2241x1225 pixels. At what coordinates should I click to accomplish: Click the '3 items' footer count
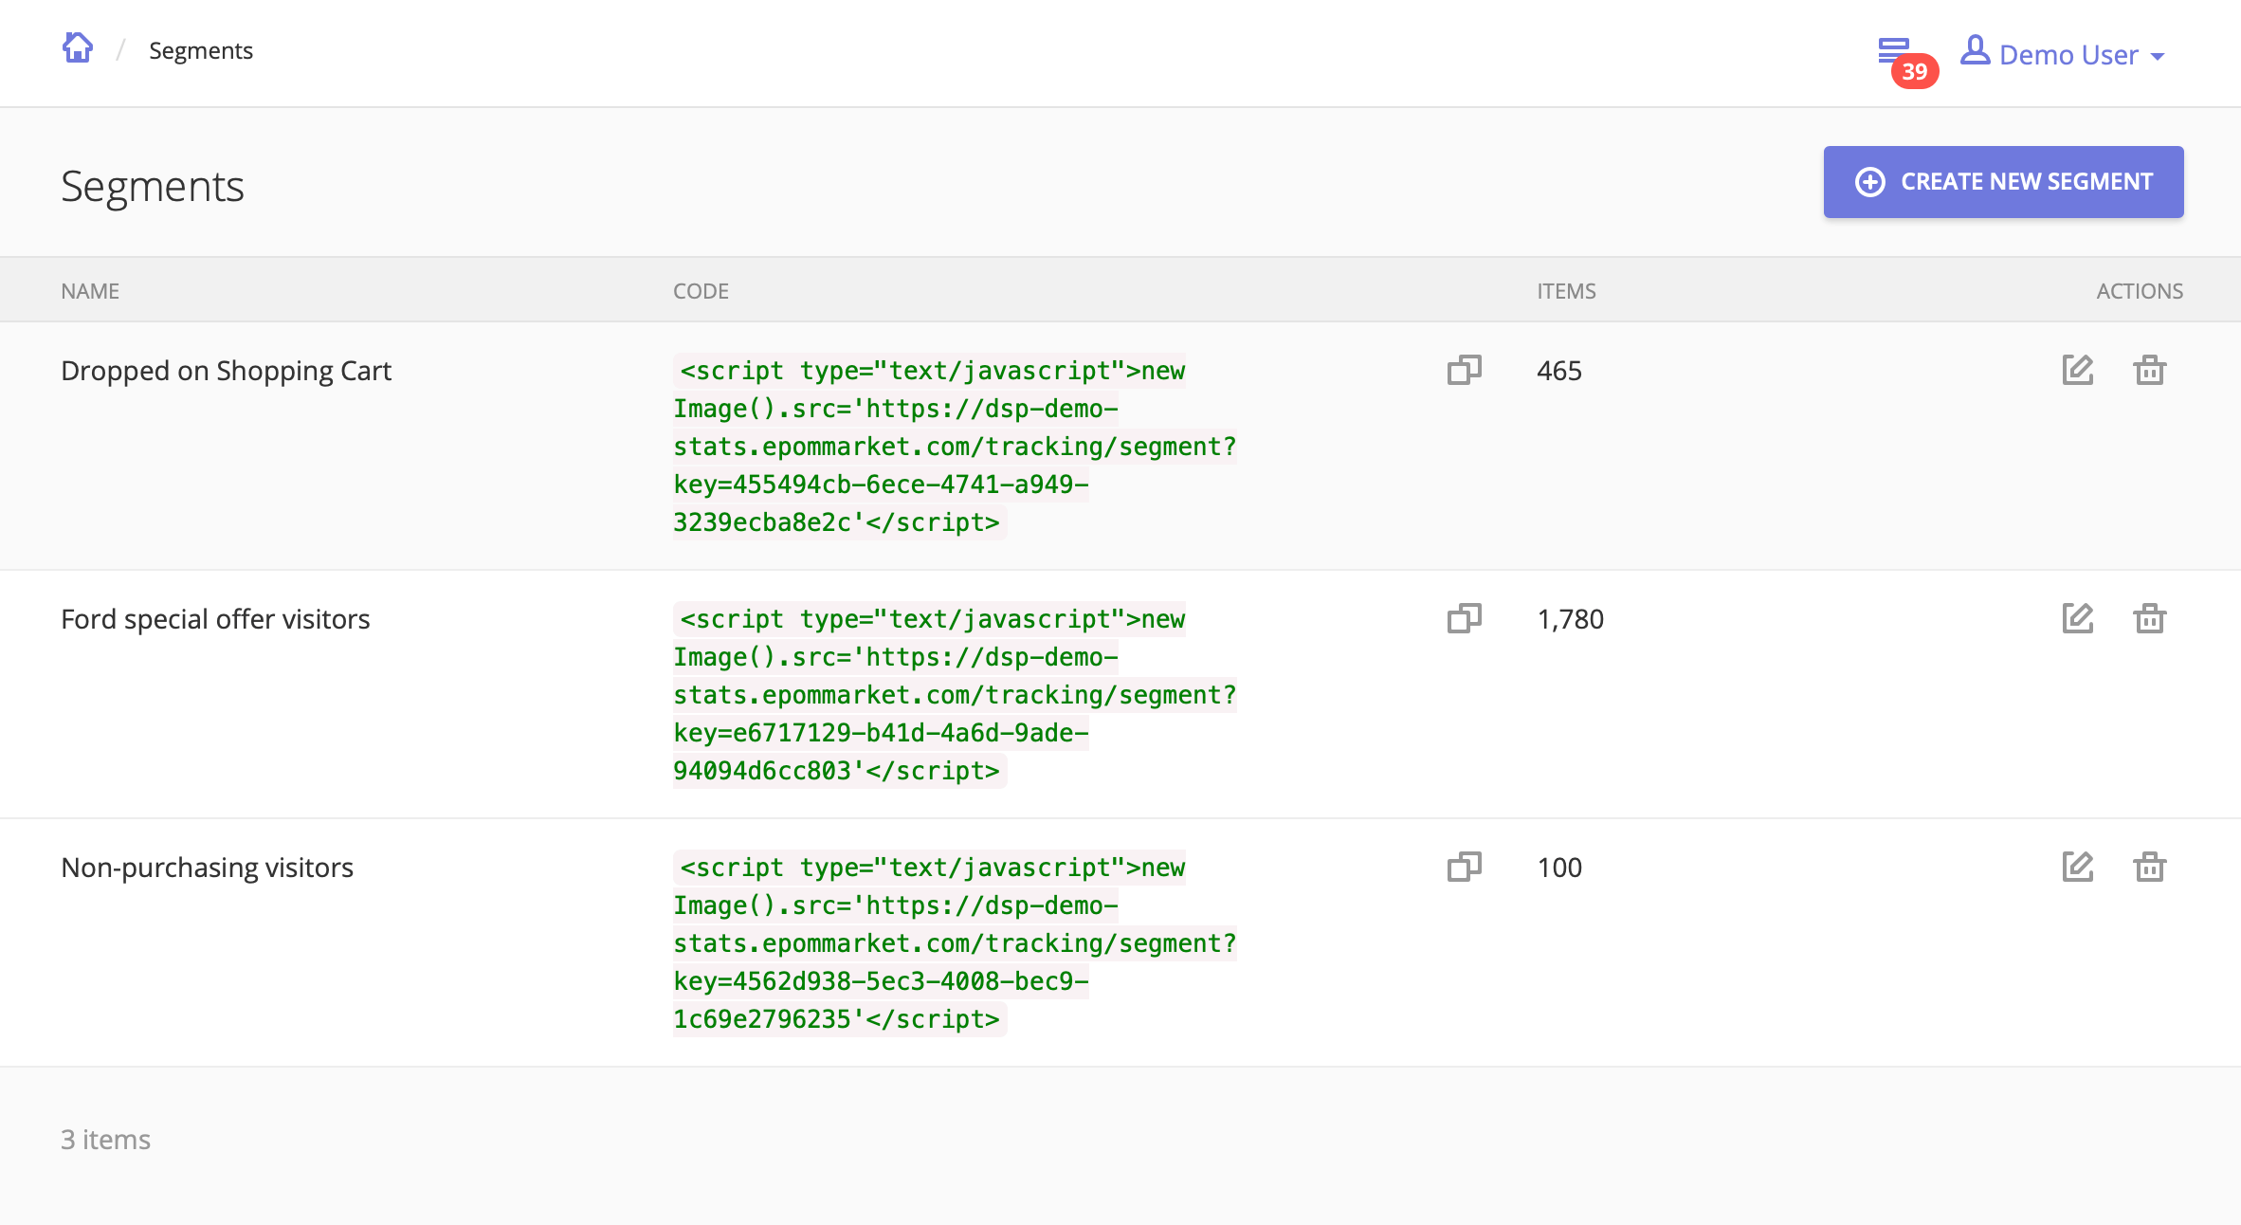tap(105, 1140)
